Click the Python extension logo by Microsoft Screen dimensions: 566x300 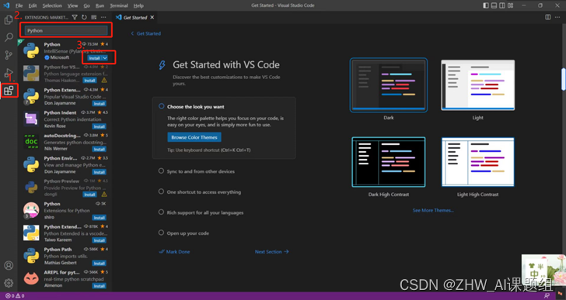pos(31,50)
